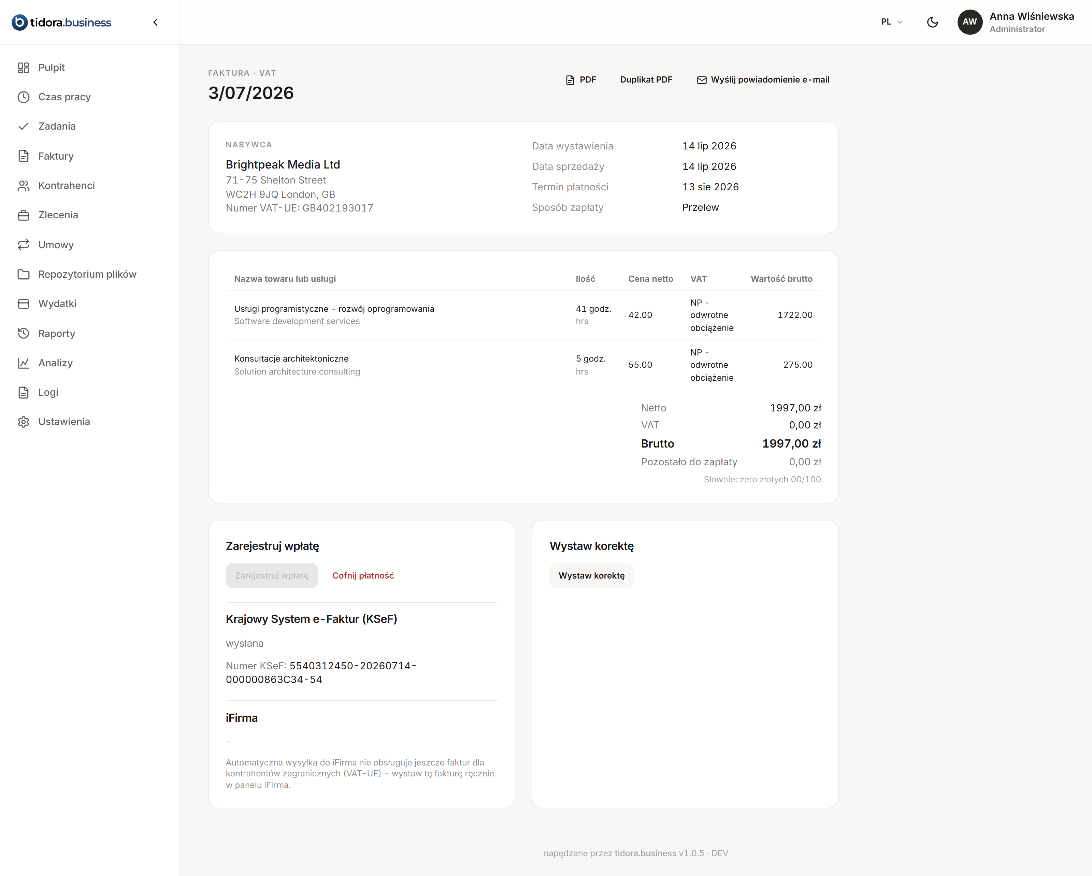Open the Ustawienia gear icon
The height and width of the screenshot is (876, 1092).
tap(23, 421)
